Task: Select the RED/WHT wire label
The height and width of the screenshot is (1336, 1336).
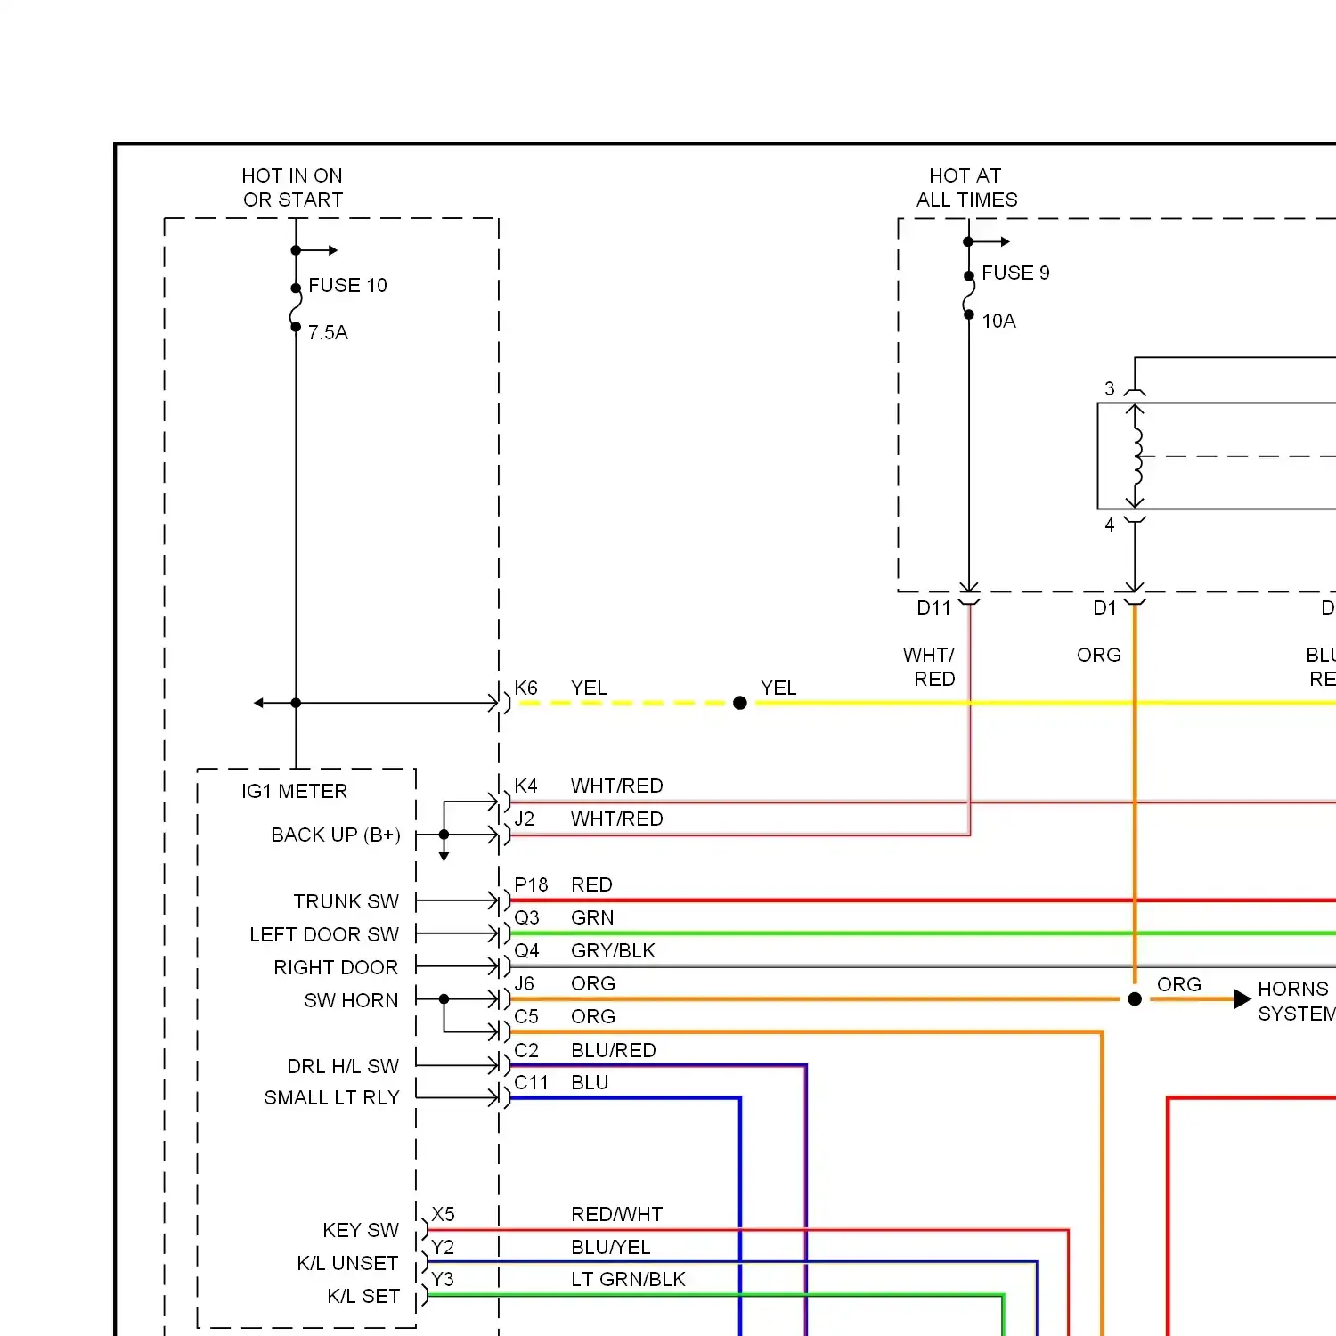Action: click(617, 1214)
